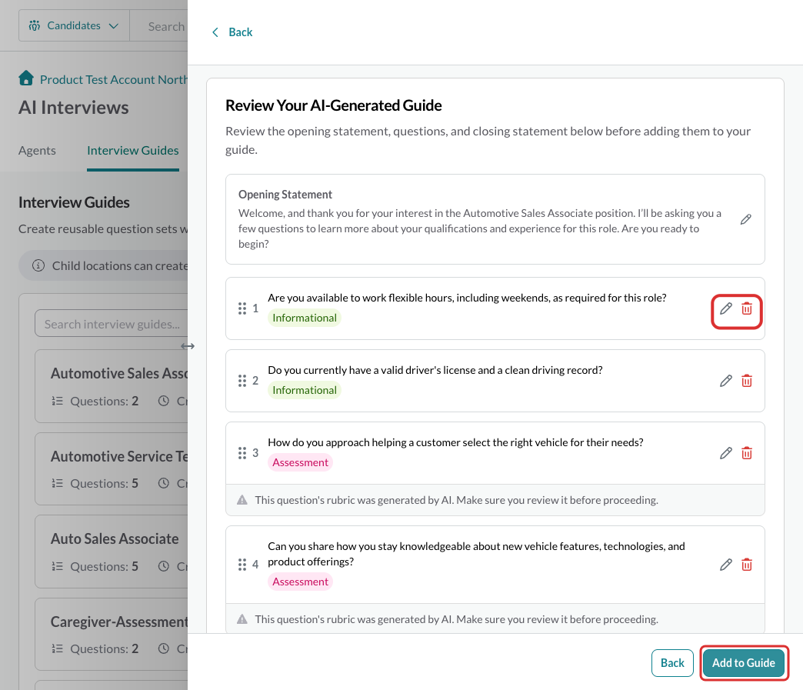Click the Candidates people icon

pos(35,25)
